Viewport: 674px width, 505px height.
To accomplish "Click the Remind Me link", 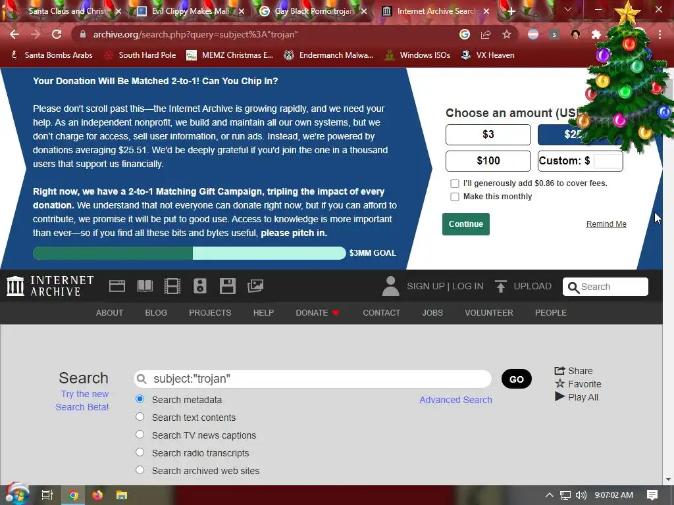I will (x=606, y=224).
